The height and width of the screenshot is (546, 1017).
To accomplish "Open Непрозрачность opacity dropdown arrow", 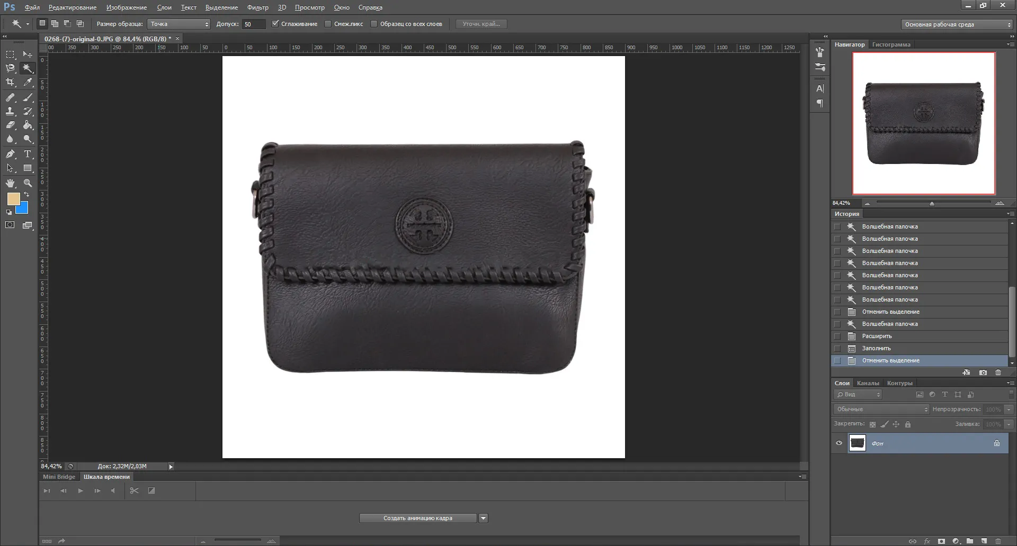I will click(1009, 409).
